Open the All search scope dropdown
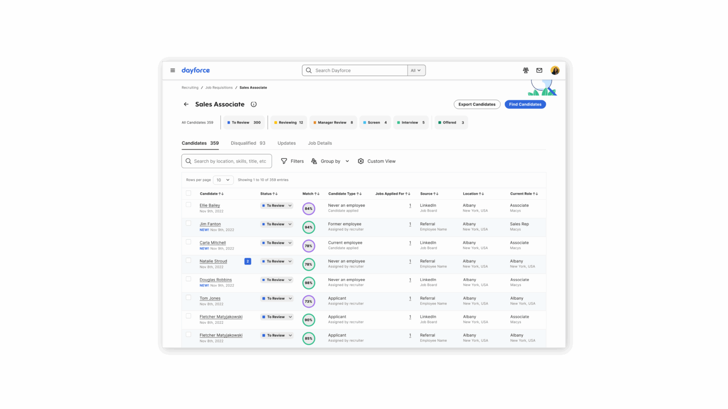728x409 pixels. (415, 70)
